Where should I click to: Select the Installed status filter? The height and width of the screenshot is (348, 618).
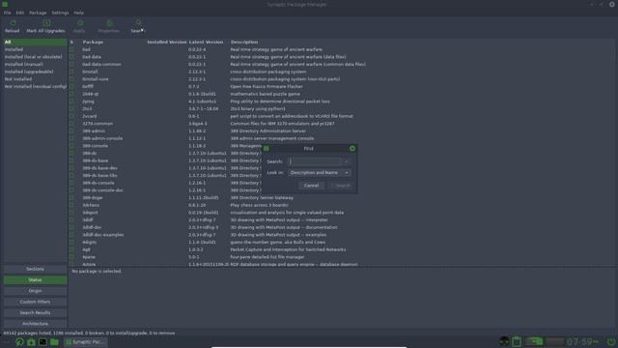(35, 49)
